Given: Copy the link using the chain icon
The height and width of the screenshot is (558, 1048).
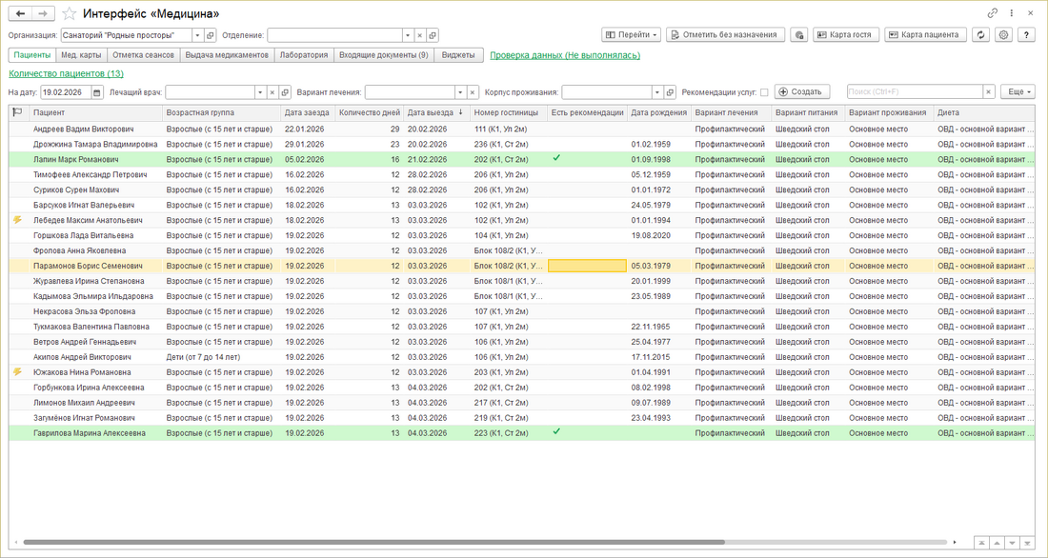Looking at the screenshot, I should pos(993,14).
